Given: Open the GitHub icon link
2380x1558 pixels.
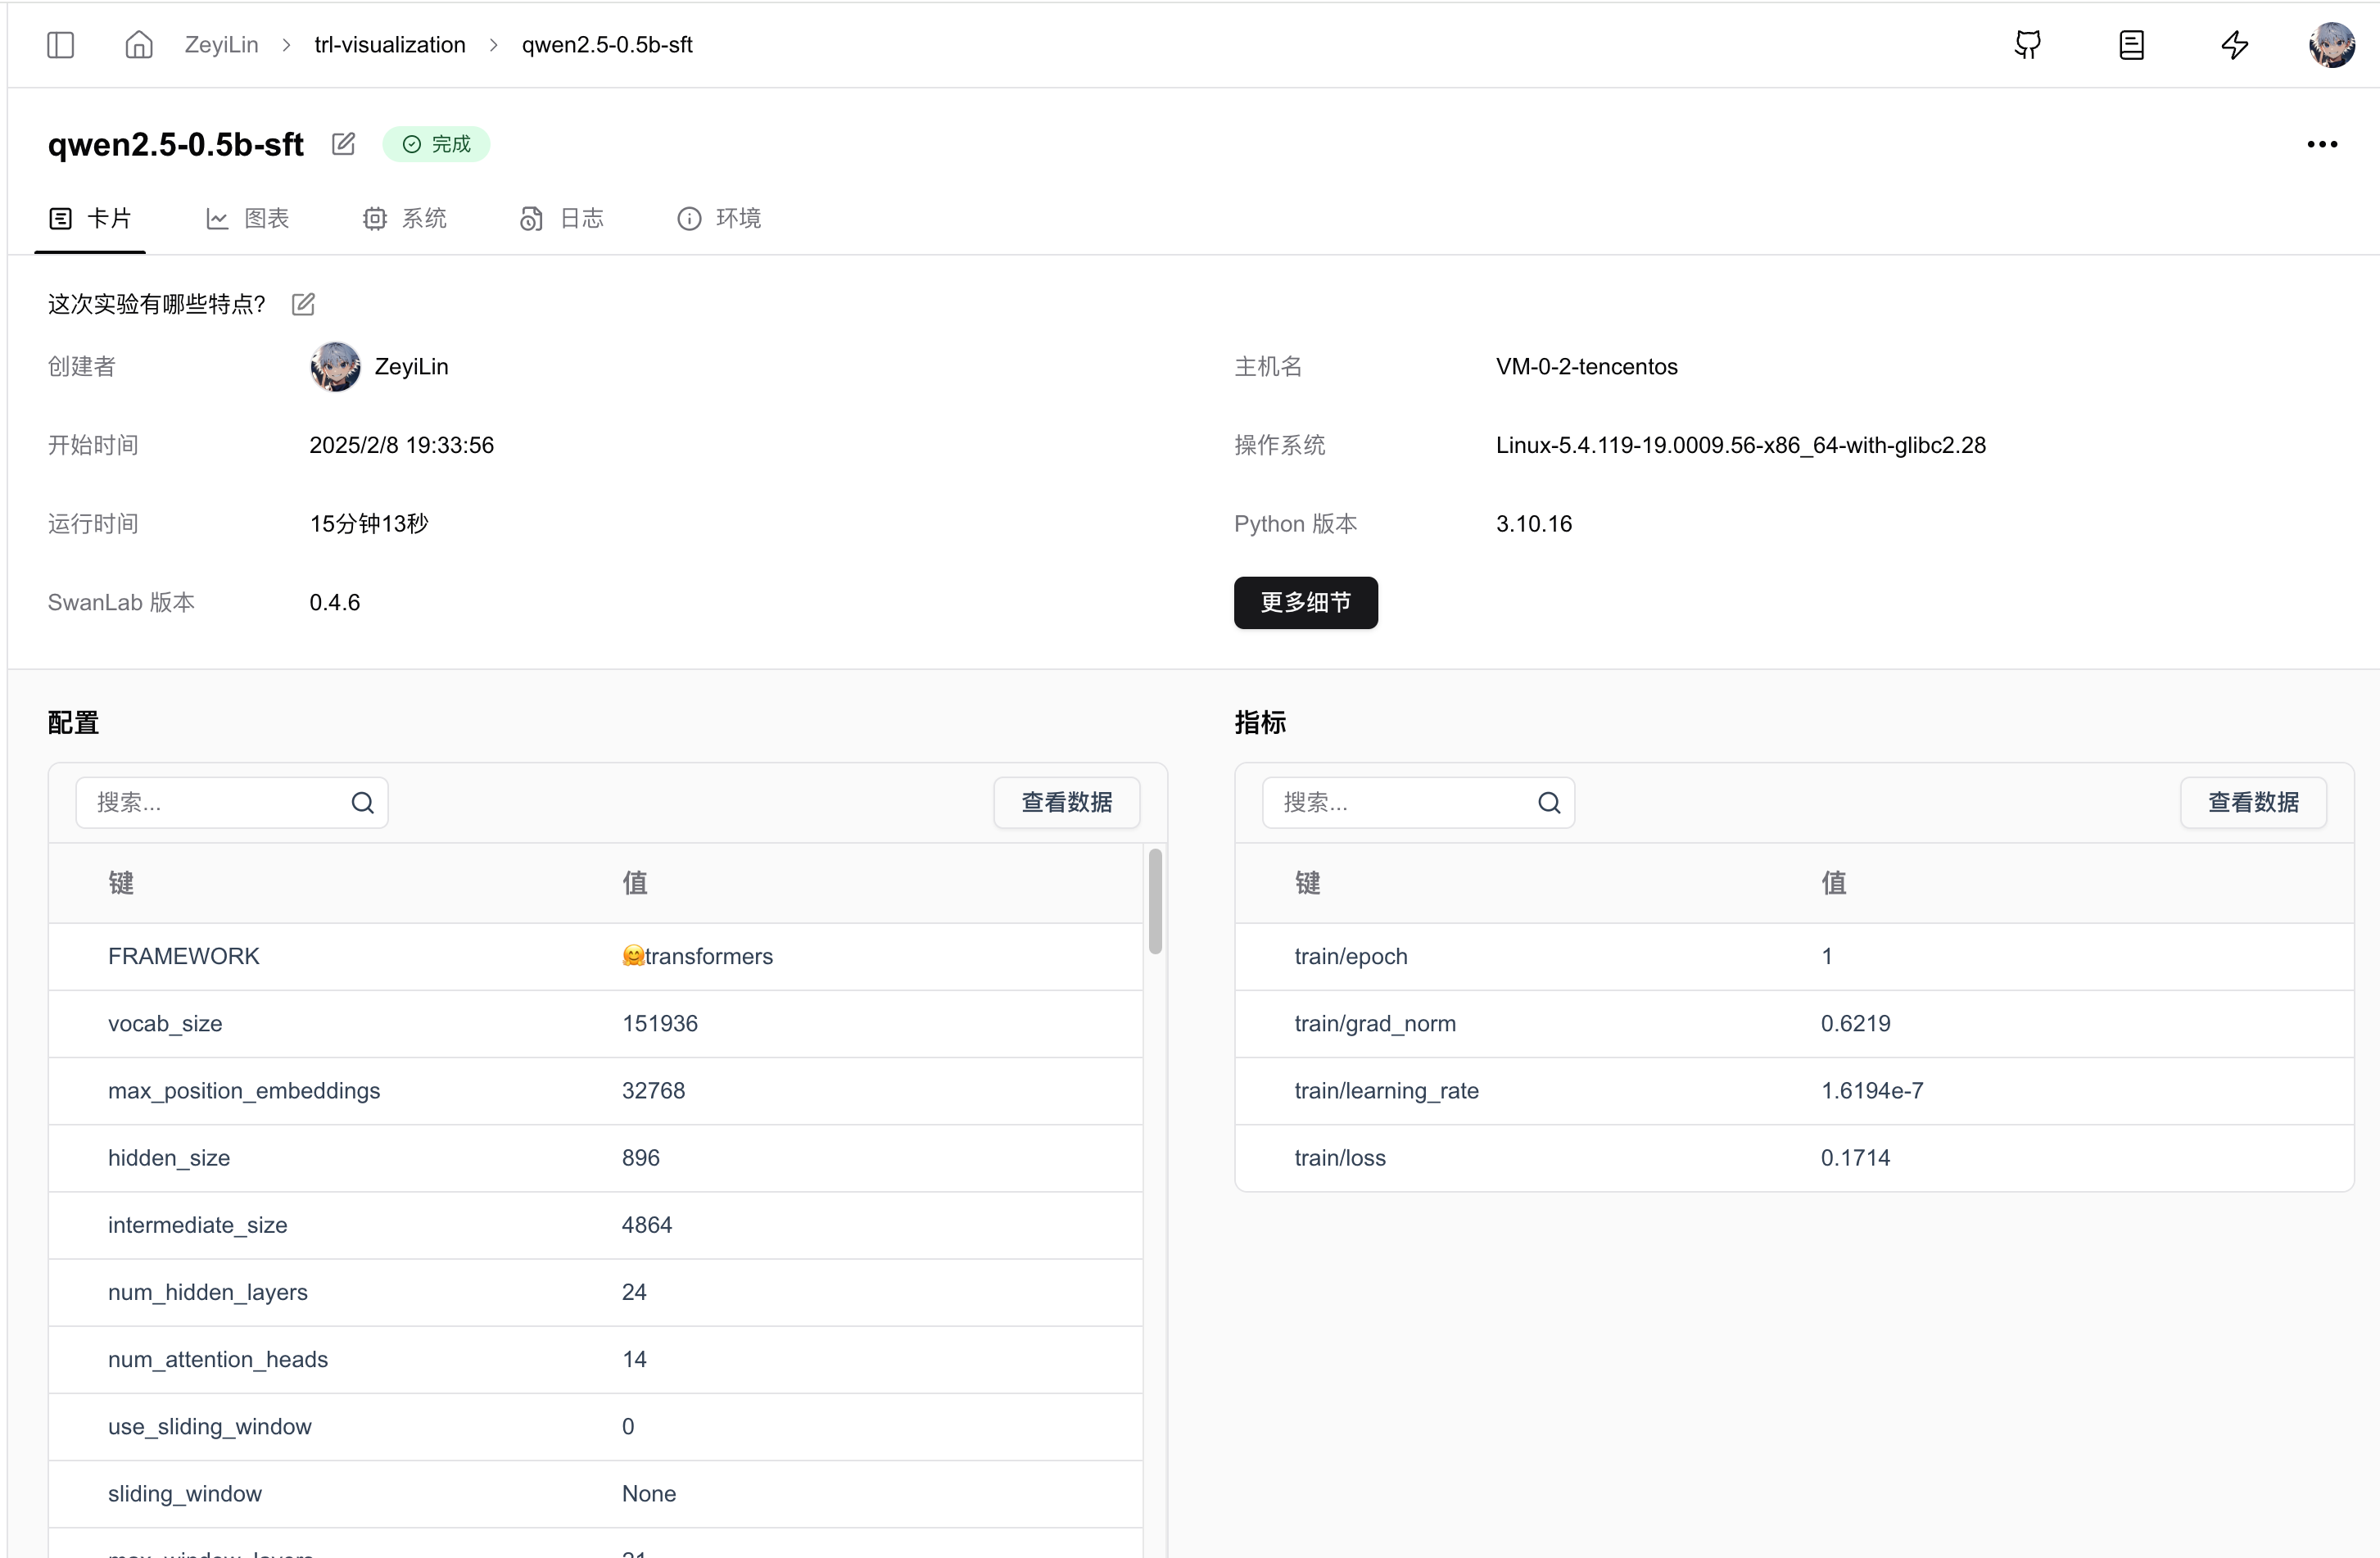Looking at the screenshot, I should [2027, 45].
